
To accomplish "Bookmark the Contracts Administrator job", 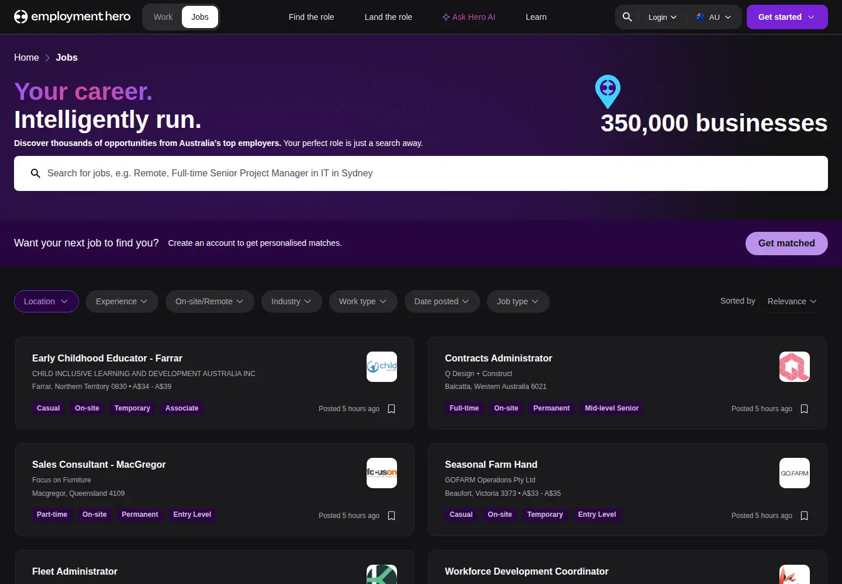I will tap(805, 409).
